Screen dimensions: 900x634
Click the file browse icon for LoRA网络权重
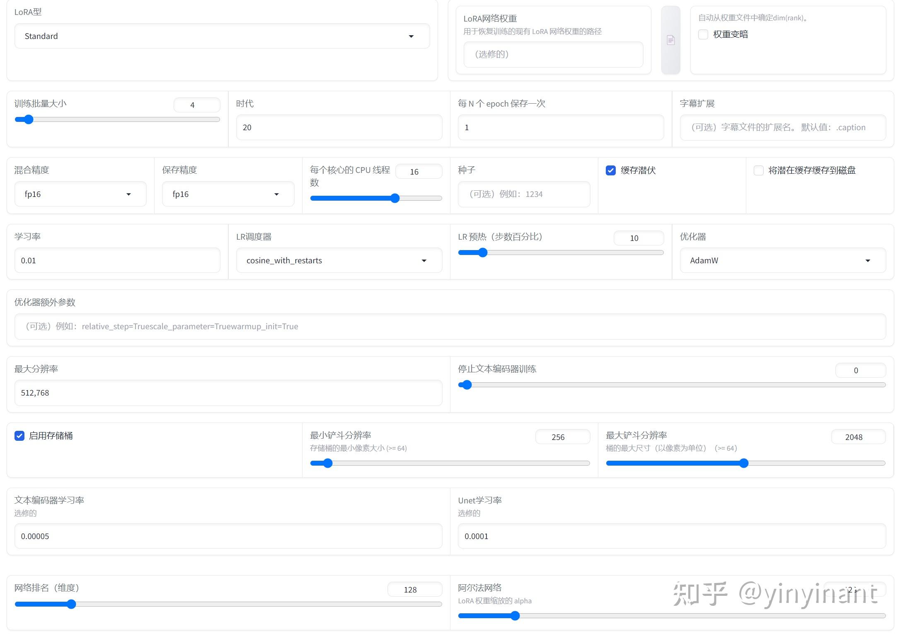pyautogui.click(x=670, y=40)
